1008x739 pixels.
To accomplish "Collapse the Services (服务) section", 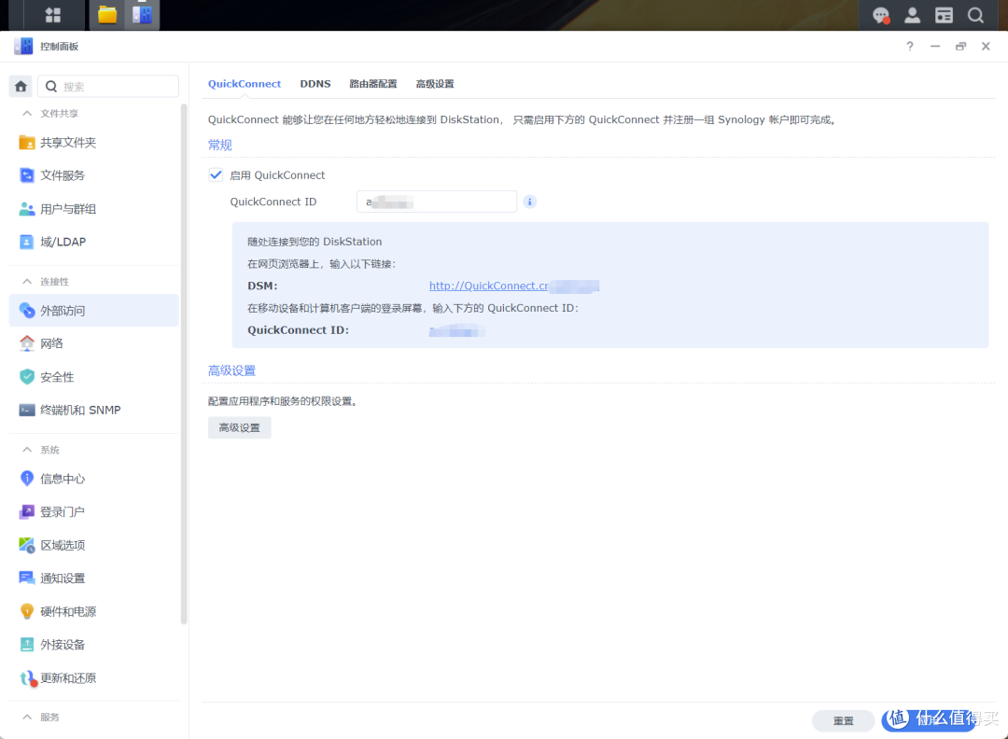I will click(x=27, y=718).
